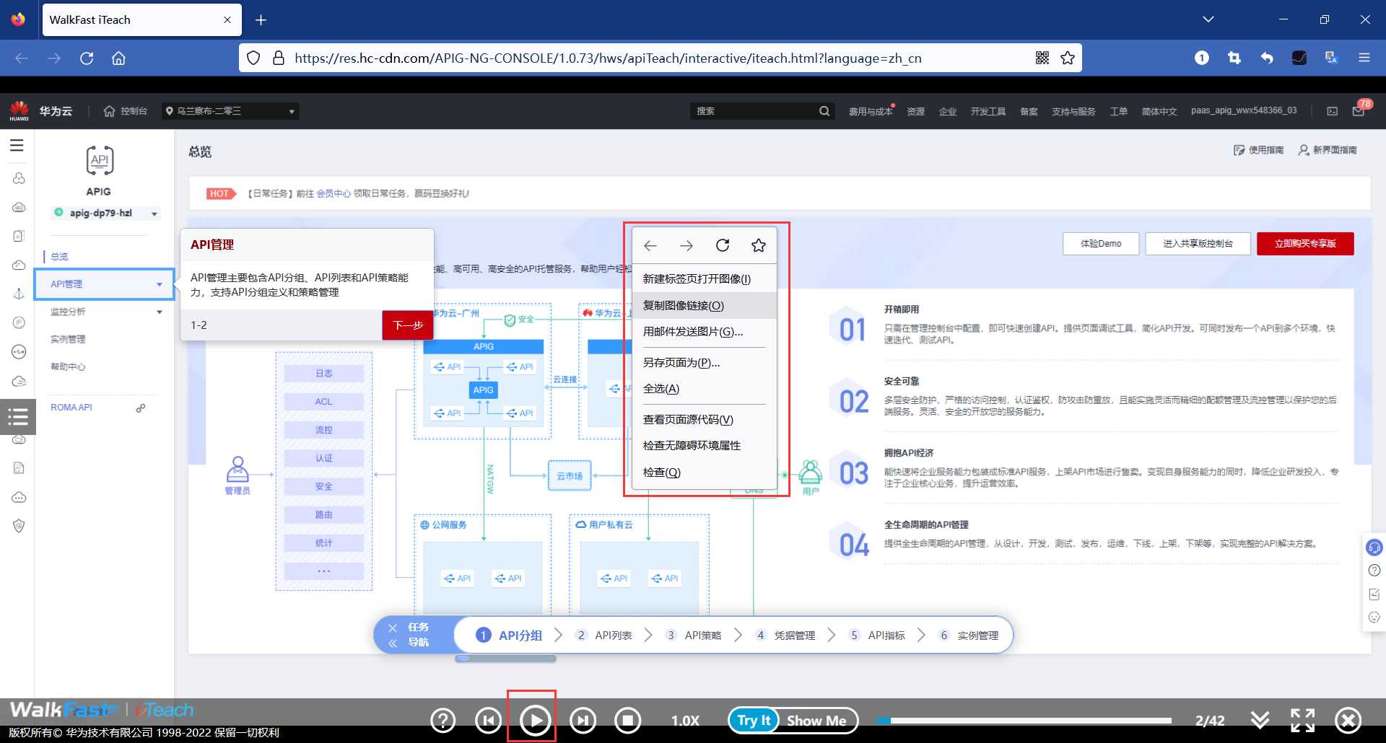1386x743 pixels.
Task: Select 用邮件发送图片 in the context menu
Action: click(x=704, y=332)
